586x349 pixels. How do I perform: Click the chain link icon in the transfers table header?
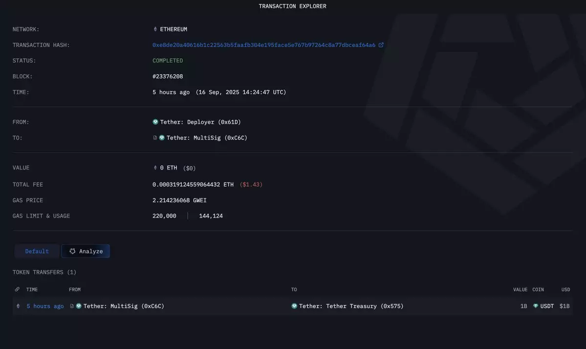coord(17,289)
